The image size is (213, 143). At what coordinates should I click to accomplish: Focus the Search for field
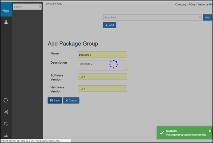[153, 17]
